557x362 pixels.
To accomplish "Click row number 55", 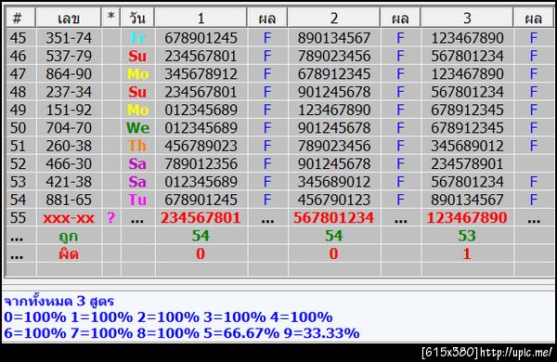I will [x=18, y=218].
